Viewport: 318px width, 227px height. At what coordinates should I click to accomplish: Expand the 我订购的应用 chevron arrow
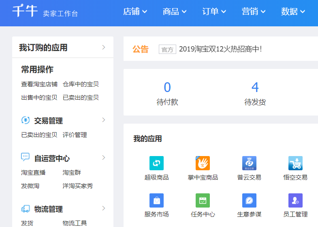click(x=104, y=47)
